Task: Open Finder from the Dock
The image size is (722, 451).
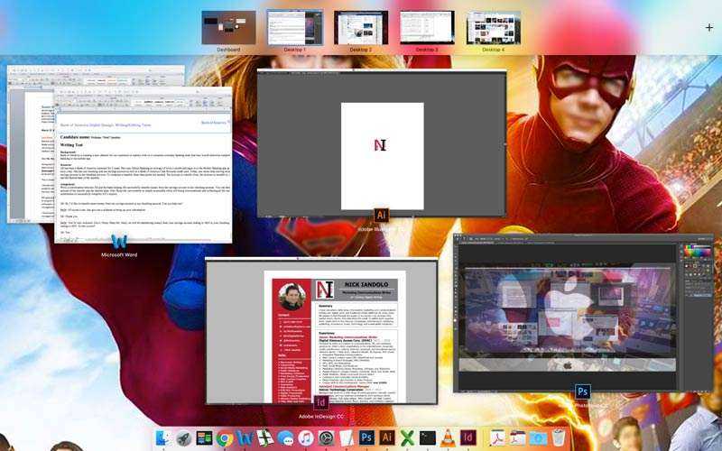Action: (162, 437)
